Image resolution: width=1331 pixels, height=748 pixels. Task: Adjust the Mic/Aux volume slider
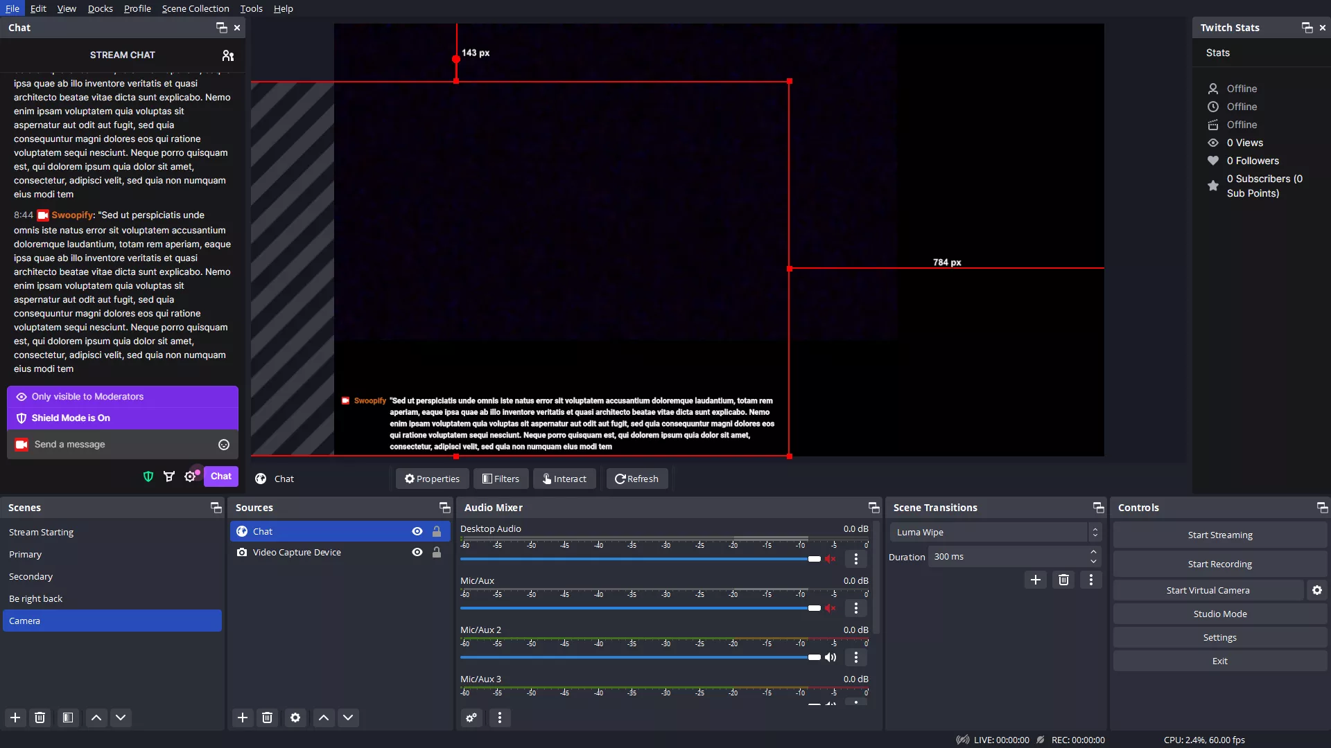pyautogui.click(x=640, y=608)
